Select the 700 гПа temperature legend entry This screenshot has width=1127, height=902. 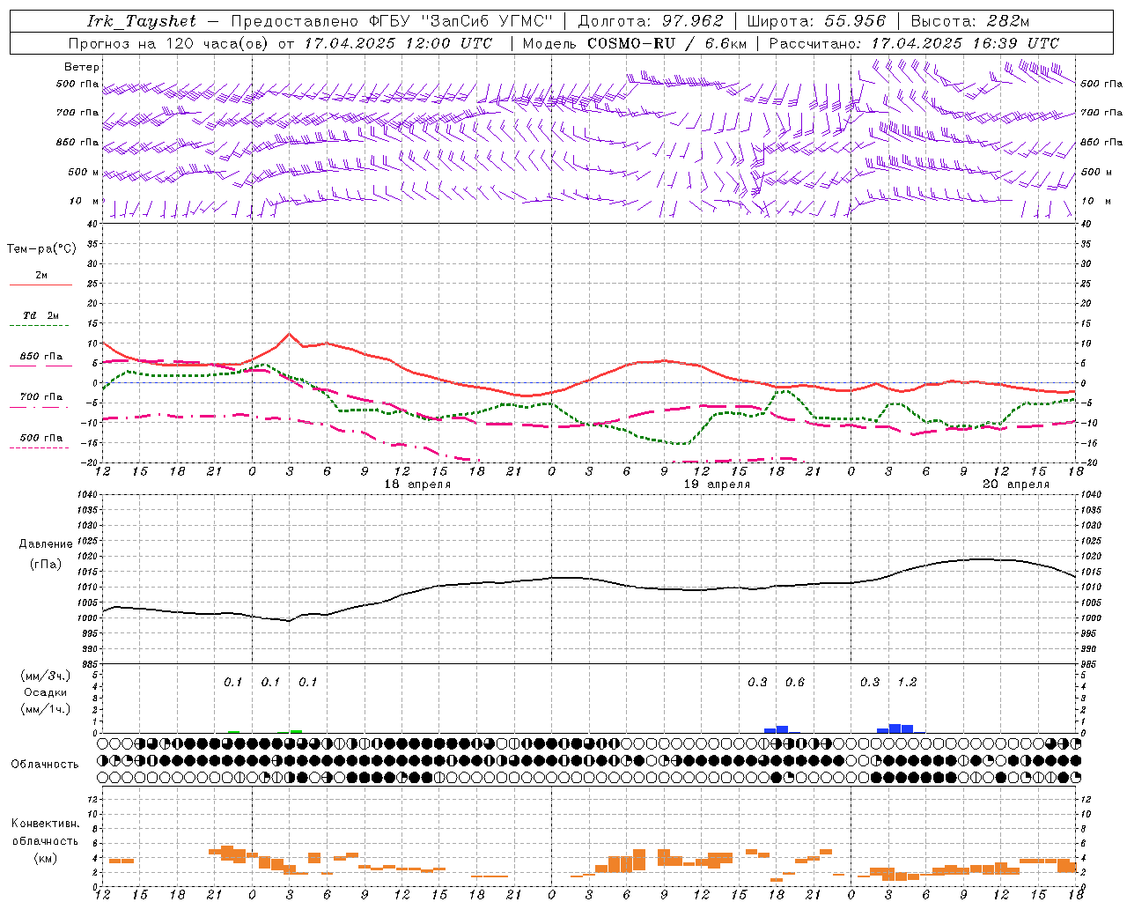tap(41, 397)
